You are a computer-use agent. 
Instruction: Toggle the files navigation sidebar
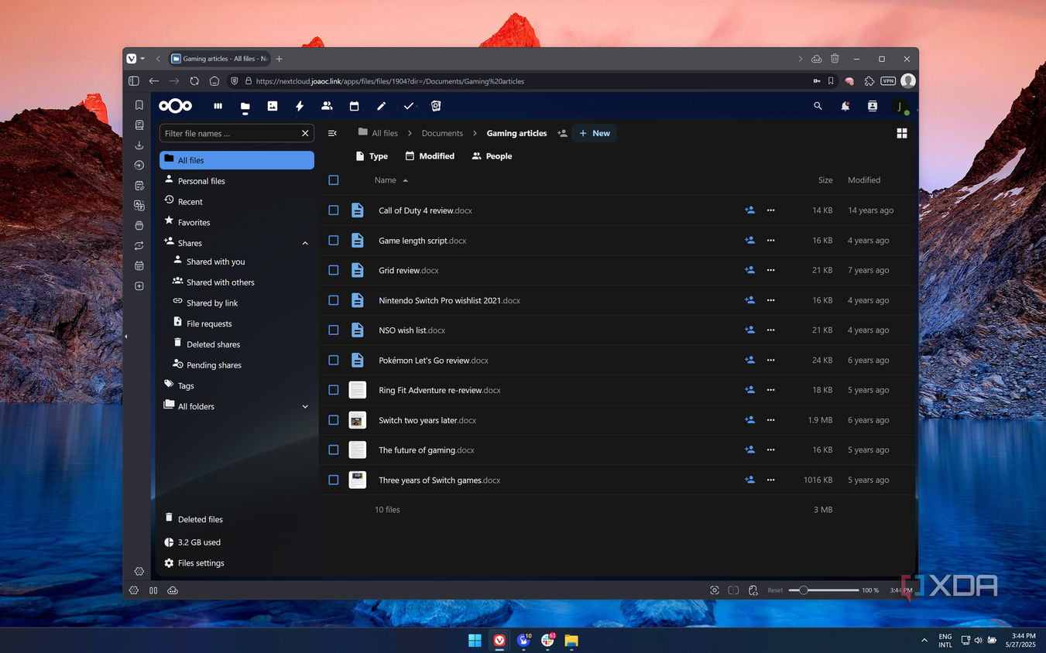point(332,133)
